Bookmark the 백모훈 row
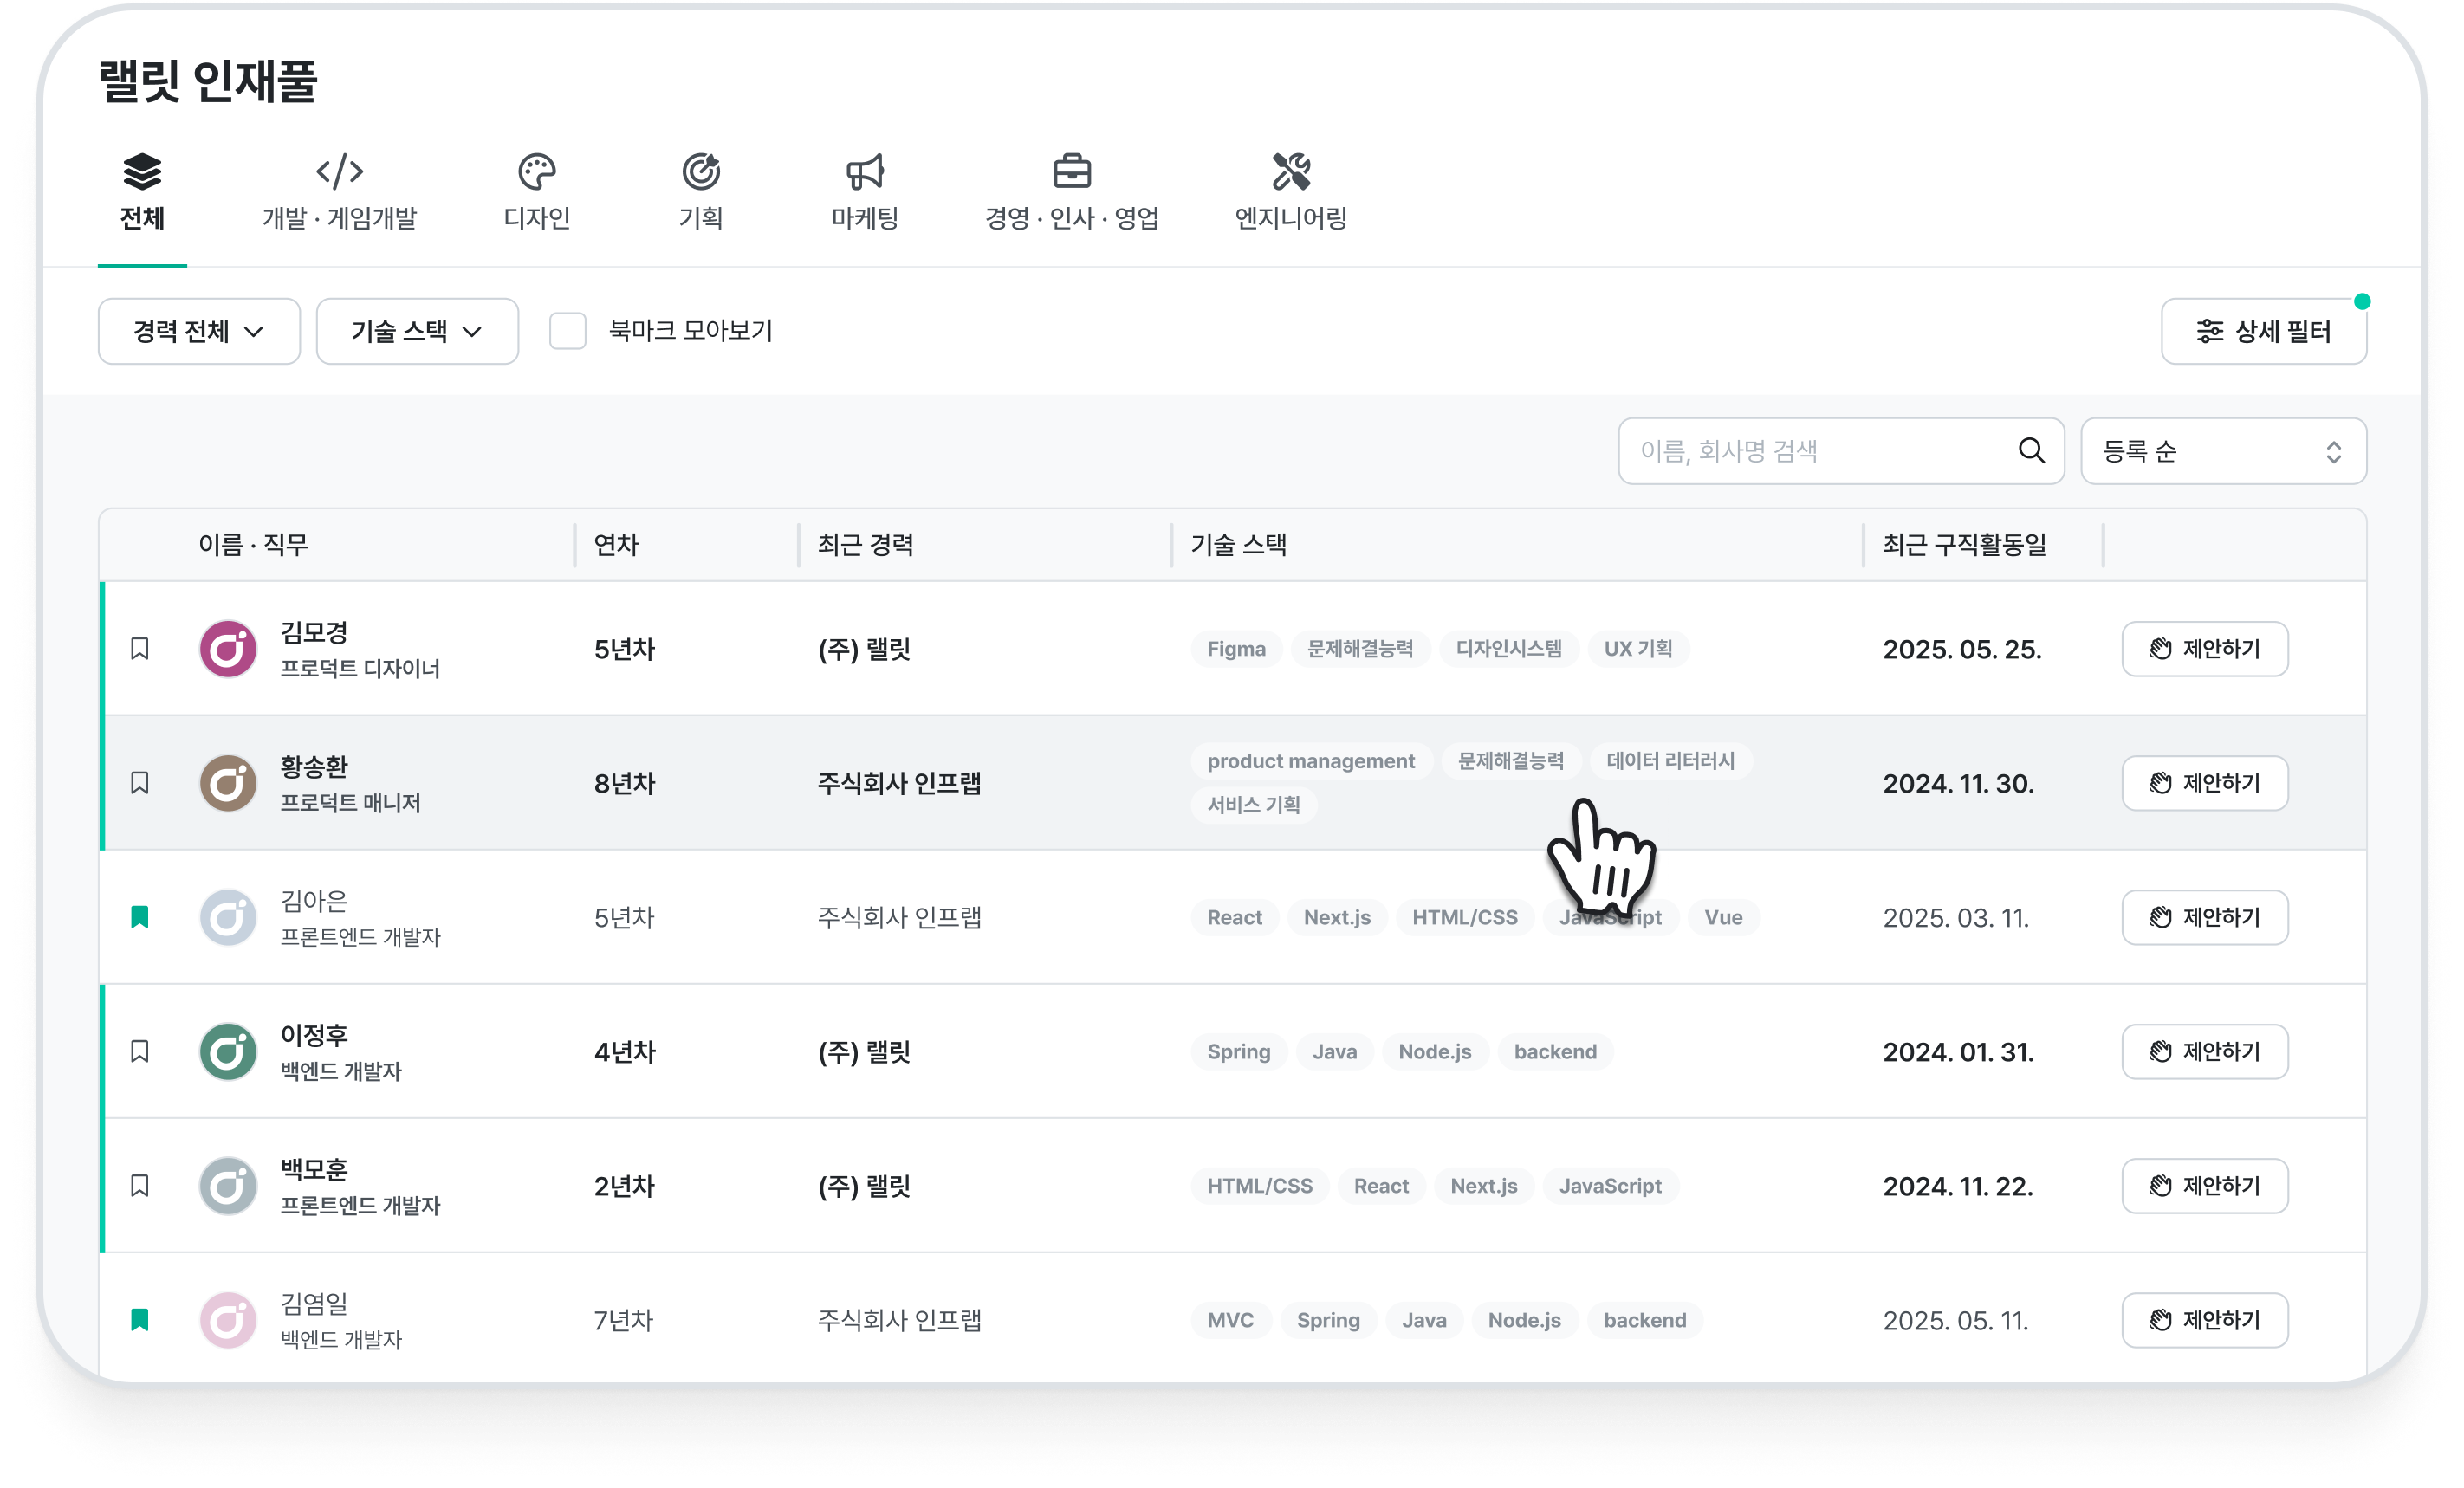The height and width of the screenshot is (1488, 2464). (140, 1185)
